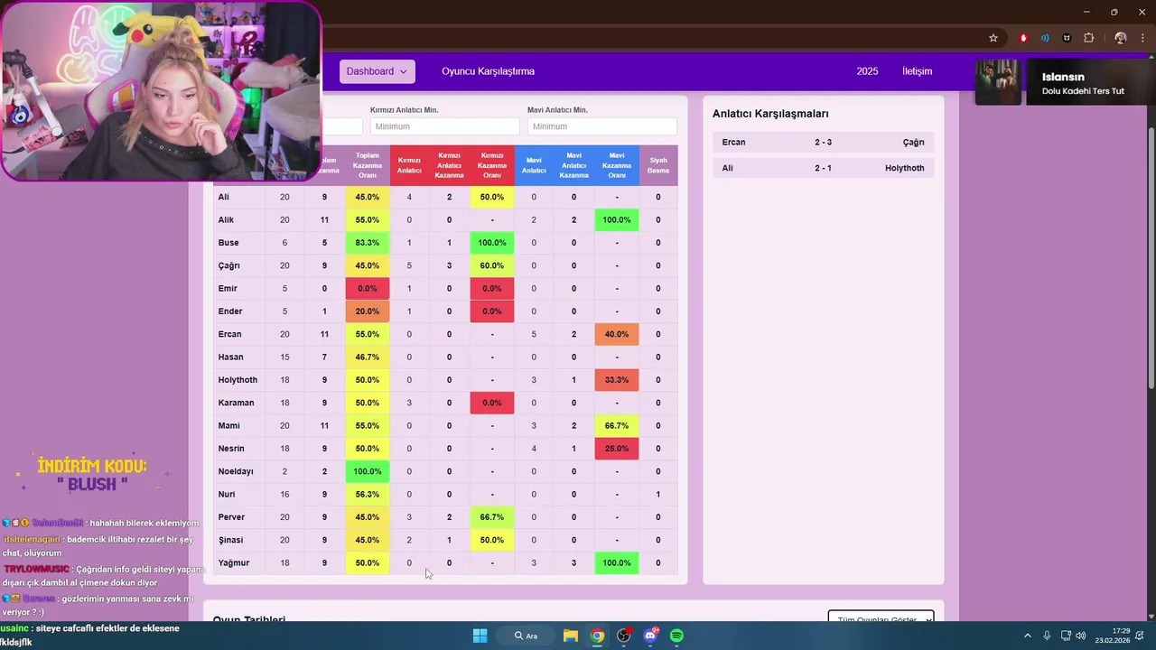The width and height of the screenshot is (1156, 650).
Task: Sort by Mavi Kazanma Oranı header
Action: tap(617, 165)
